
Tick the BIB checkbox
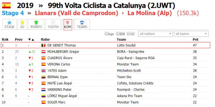point(118,34)
